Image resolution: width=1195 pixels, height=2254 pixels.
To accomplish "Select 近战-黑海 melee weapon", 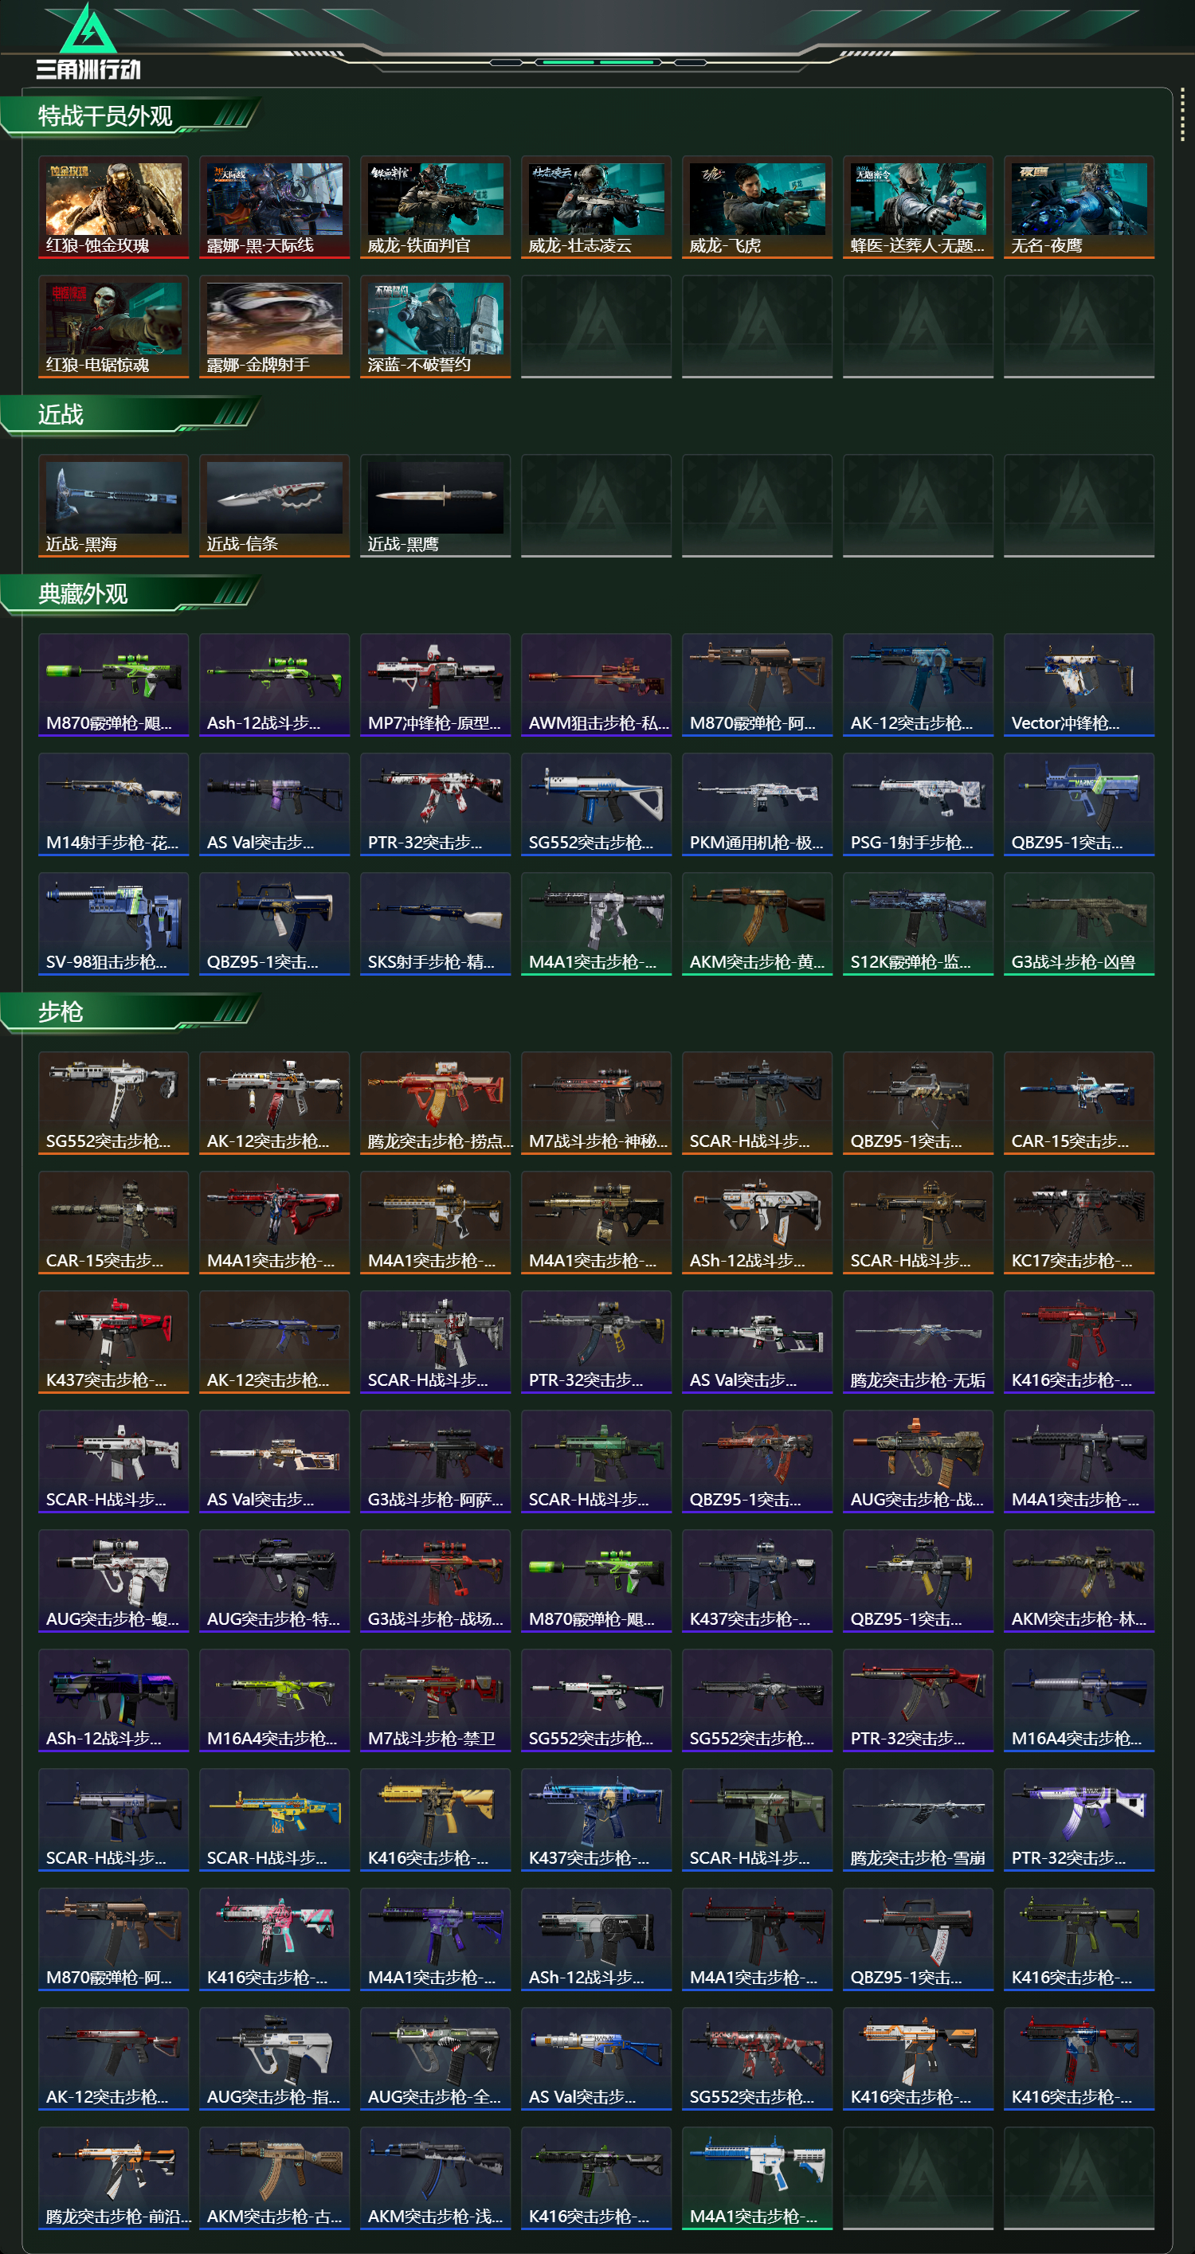I will [x=114, y=506].
